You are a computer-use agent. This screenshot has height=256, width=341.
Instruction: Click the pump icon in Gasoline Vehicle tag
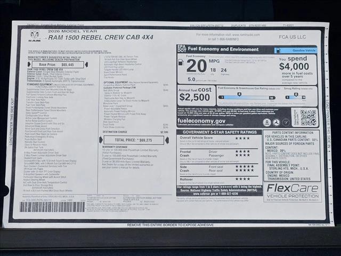click(278, 51)
